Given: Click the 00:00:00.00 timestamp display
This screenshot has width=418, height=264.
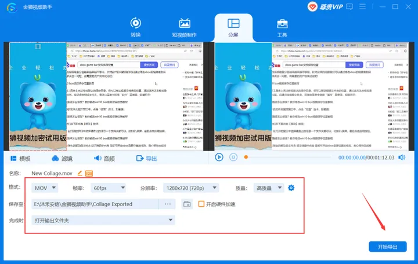Looking at the screenshot, I should (352, 157).
